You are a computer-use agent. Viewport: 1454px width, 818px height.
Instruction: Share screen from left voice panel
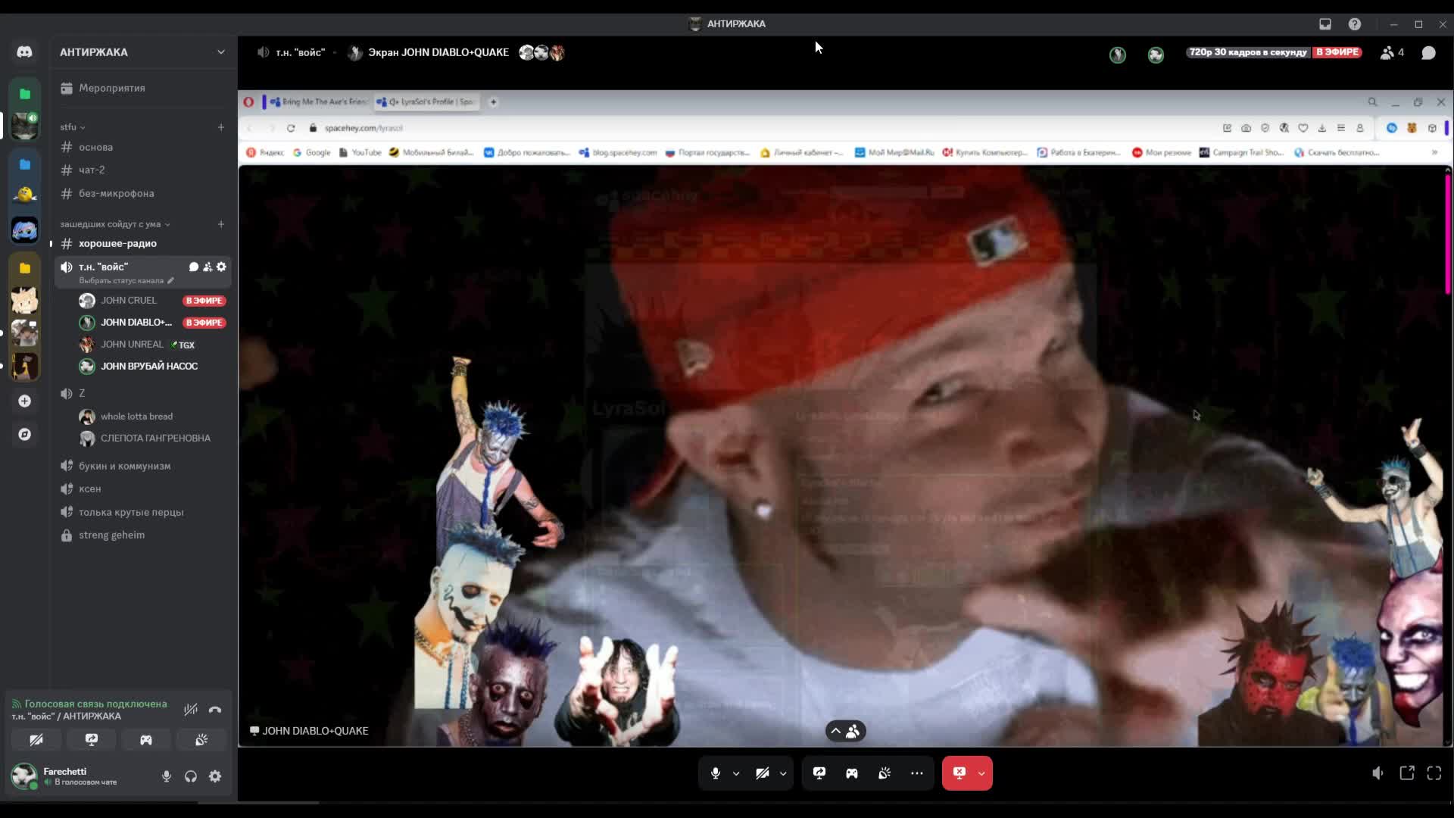pyautogui.click(x=92, y=740)
